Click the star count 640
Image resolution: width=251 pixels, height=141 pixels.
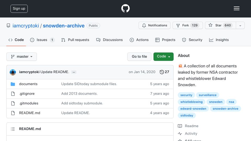(228, 25)
